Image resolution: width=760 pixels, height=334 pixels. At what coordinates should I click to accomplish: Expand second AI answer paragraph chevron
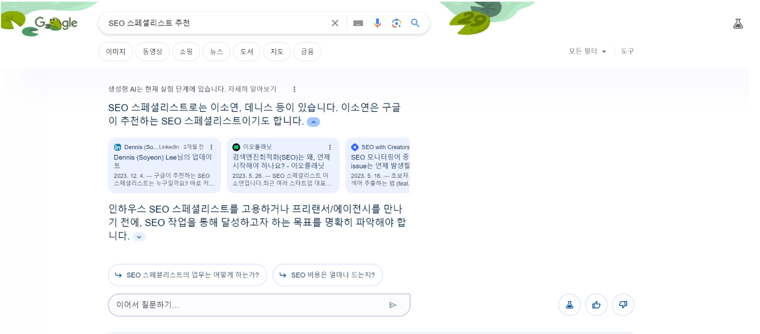tap(139, 237)
